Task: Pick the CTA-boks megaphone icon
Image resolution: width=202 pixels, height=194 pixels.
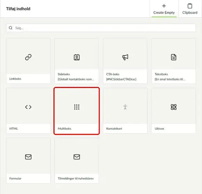Action: [125, 57]
